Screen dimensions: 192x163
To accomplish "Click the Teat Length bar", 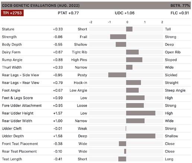I will coord(122,159).
